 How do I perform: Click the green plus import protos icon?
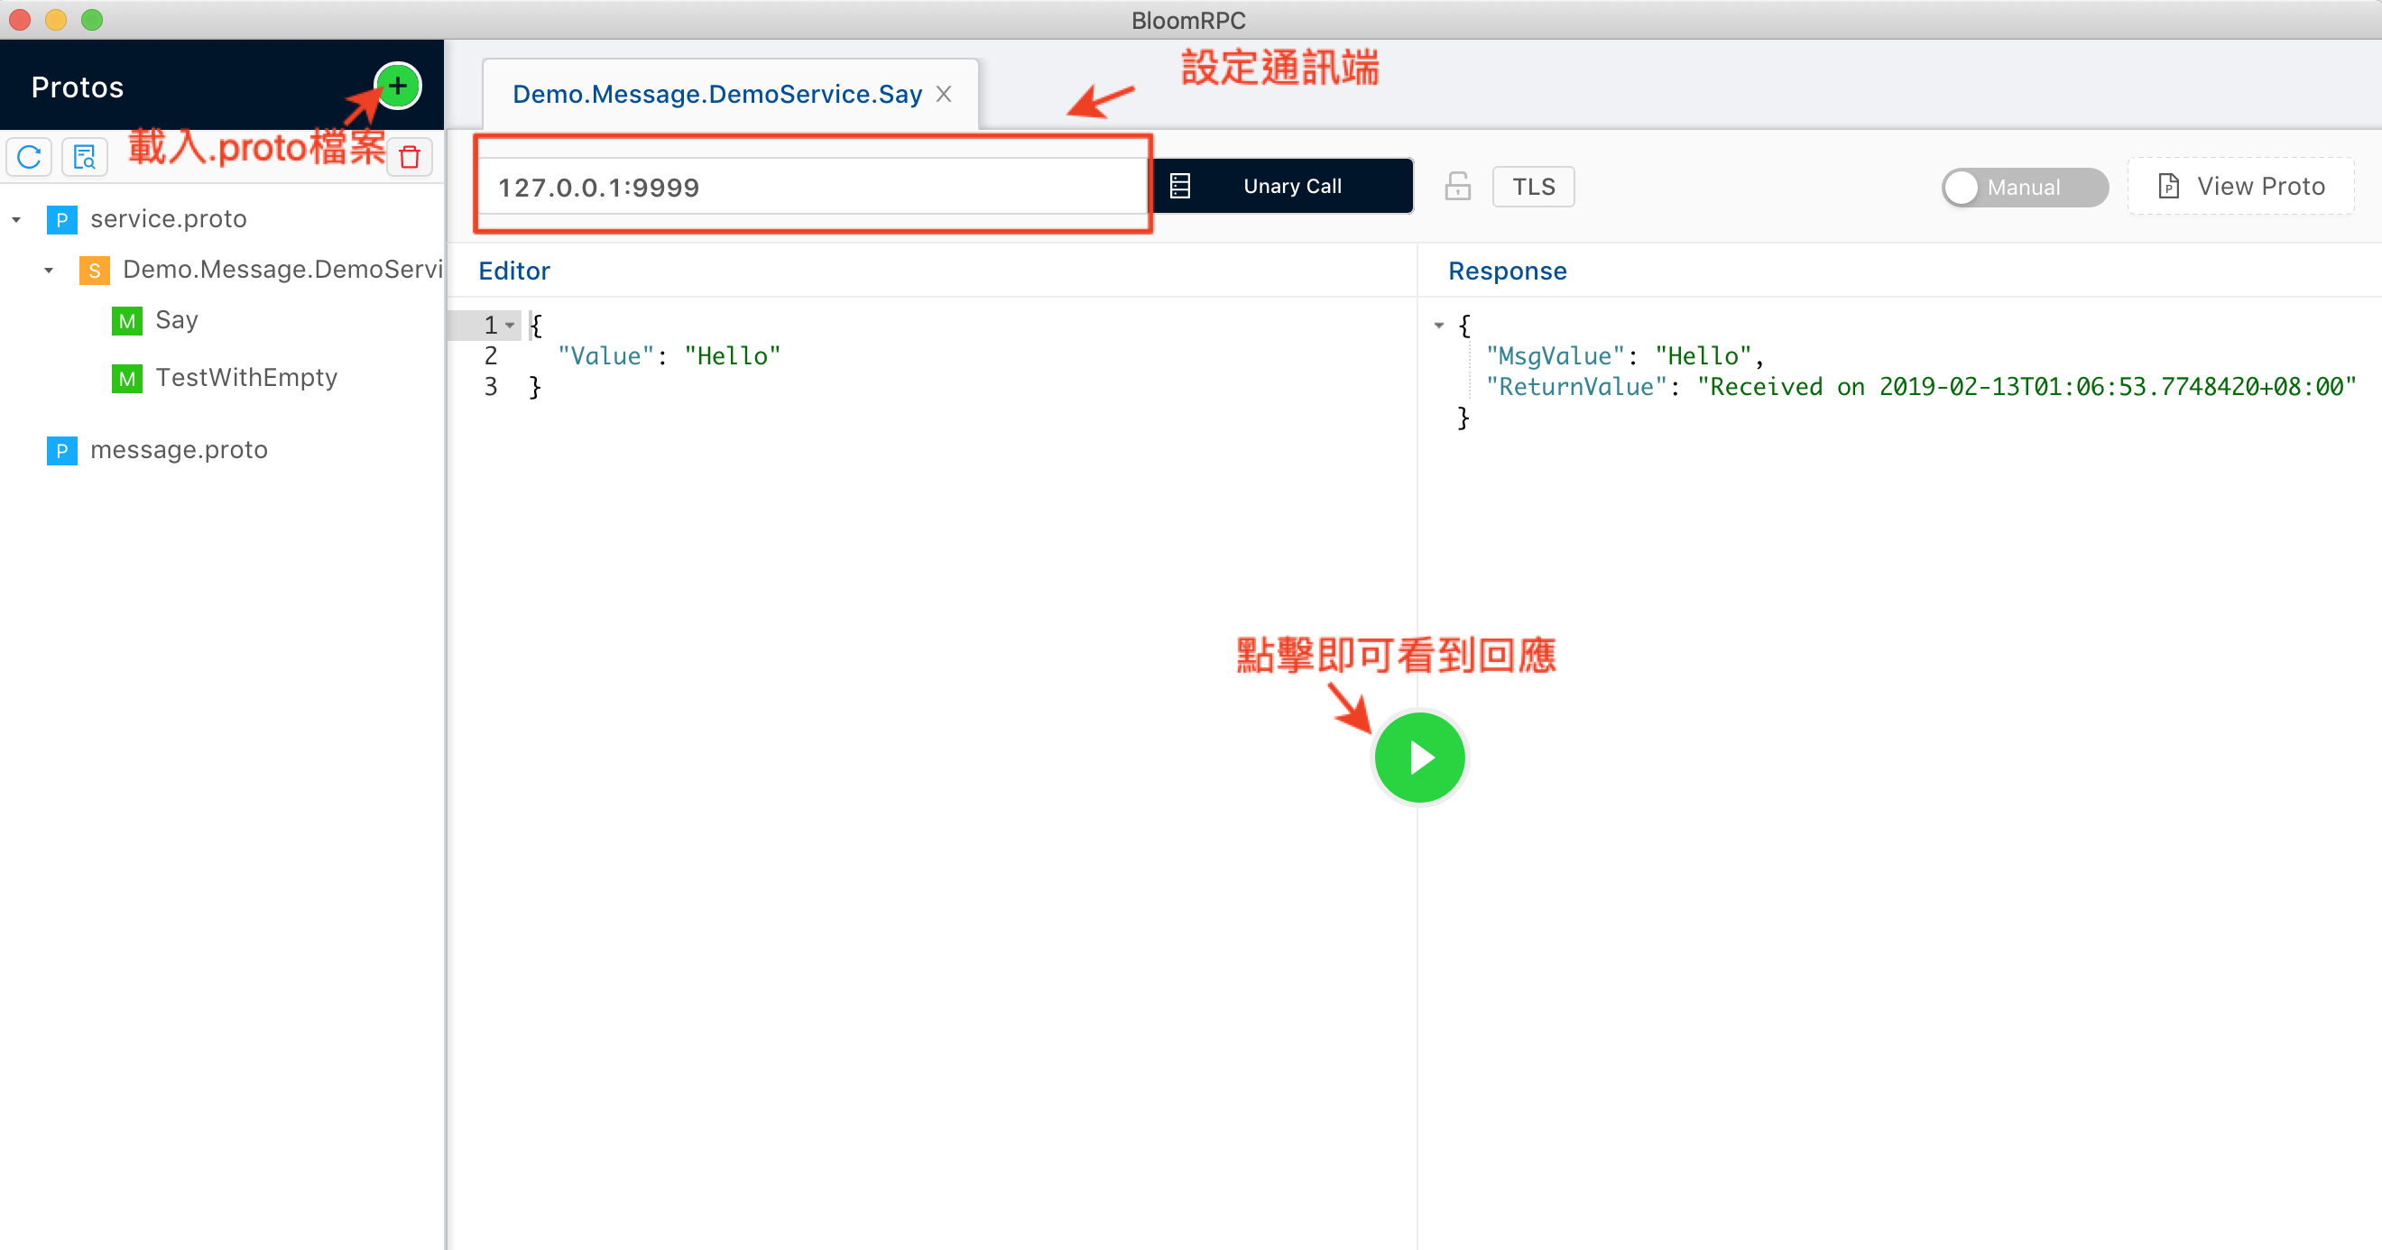(398, 87)
